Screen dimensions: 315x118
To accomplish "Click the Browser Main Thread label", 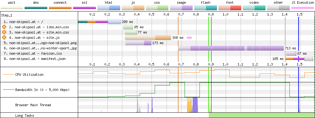I will (33, 105).
